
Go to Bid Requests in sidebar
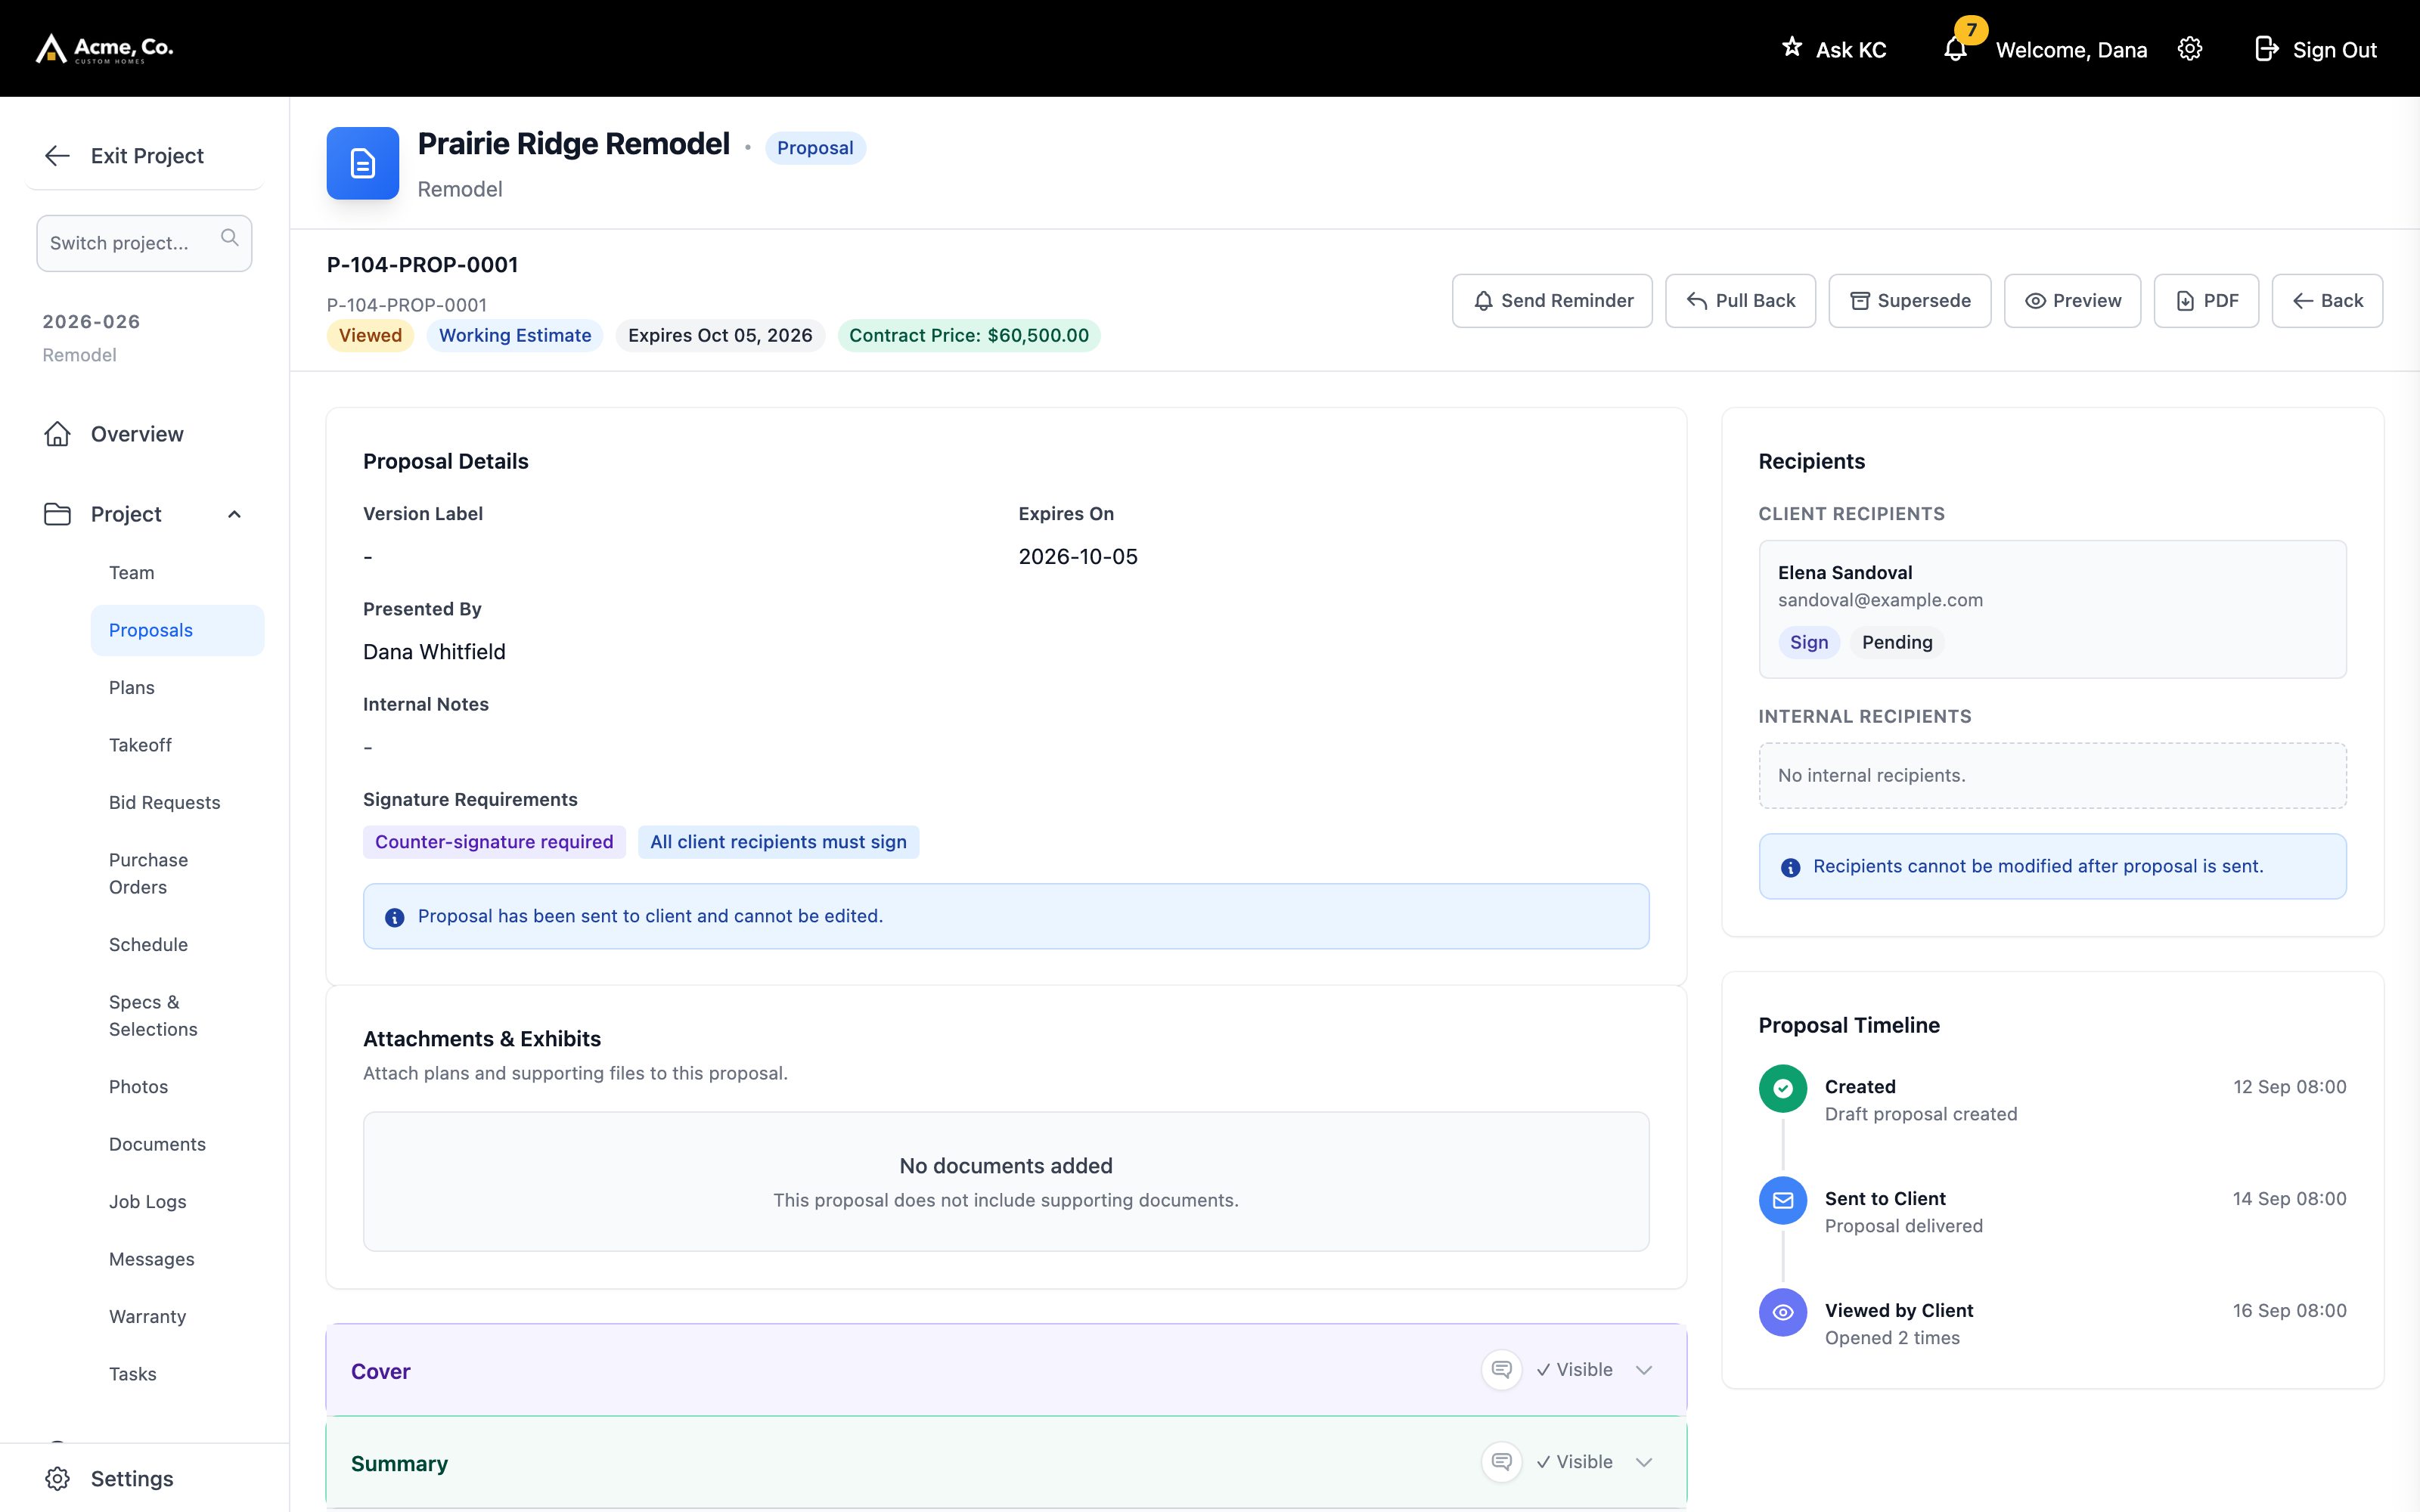165,802
